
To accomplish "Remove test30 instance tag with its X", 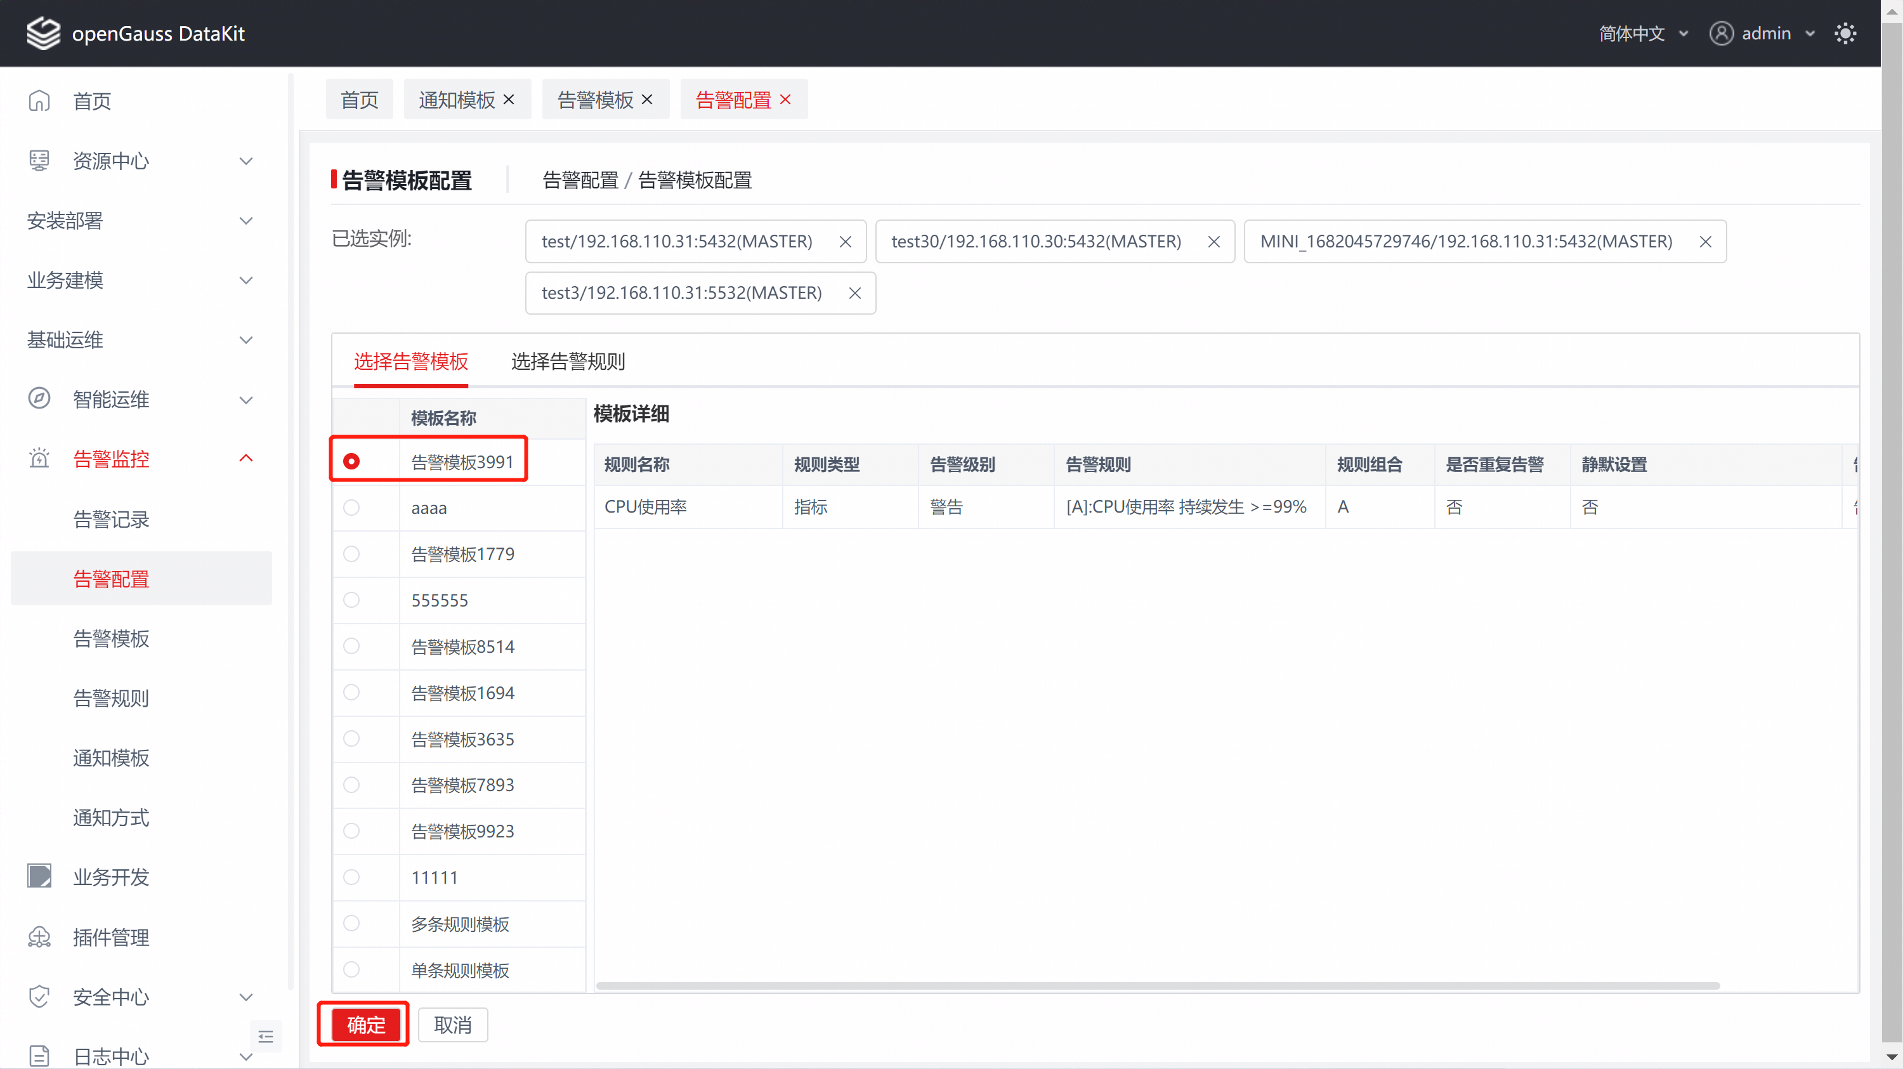I will point(1213,242).
